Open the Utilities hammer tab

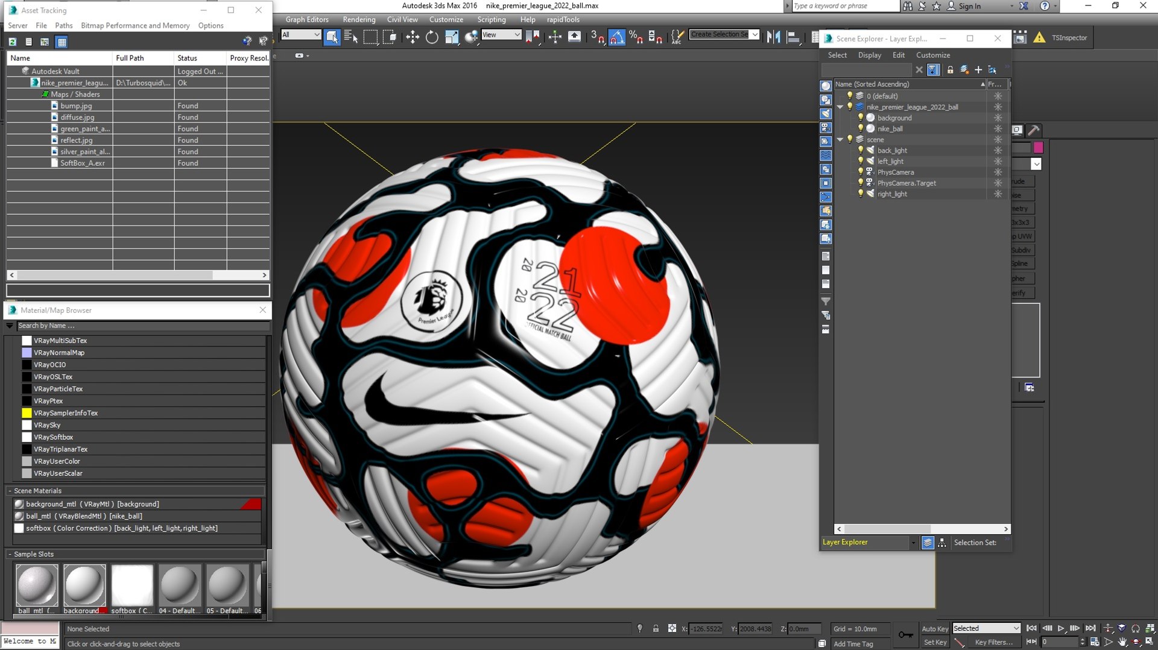click(1034, 130)
